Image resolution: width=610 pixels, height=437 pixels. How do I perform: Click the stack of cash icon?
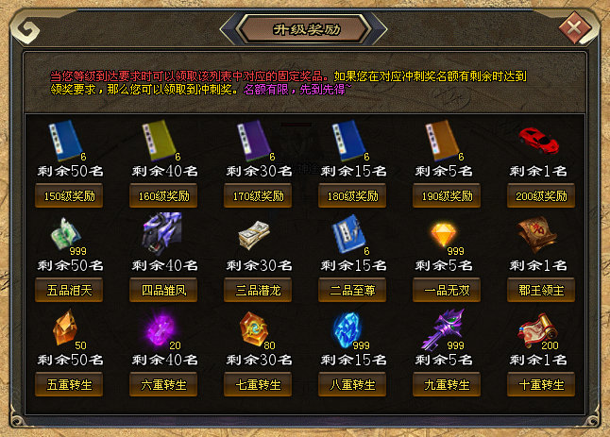(x=254, y=235)
